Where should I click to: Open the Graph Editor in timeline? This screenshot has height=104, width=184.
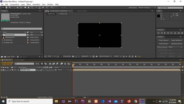pos(69,64)
